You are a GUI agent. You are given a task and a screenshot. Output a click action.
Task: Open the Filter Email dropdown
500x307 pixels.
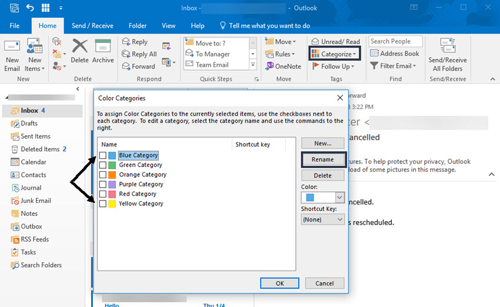point(393,66)
